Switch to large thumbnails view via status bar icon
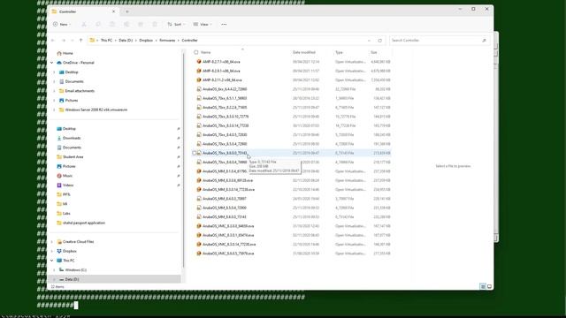Viewport: 566px width, 318px height. coord(489,286)
